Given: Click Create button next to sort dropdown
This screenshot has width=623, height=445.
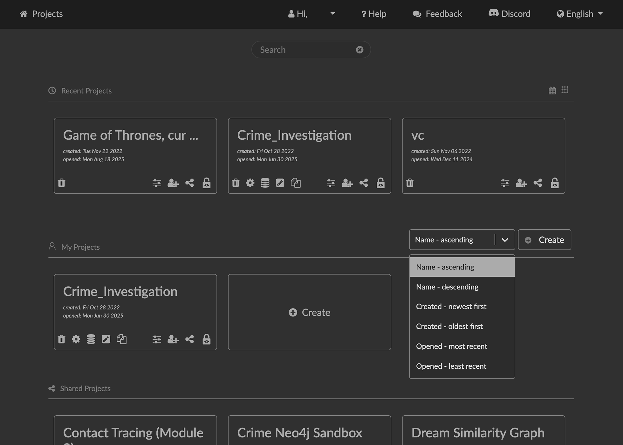Looking at the screenshot, I should 544,240.
